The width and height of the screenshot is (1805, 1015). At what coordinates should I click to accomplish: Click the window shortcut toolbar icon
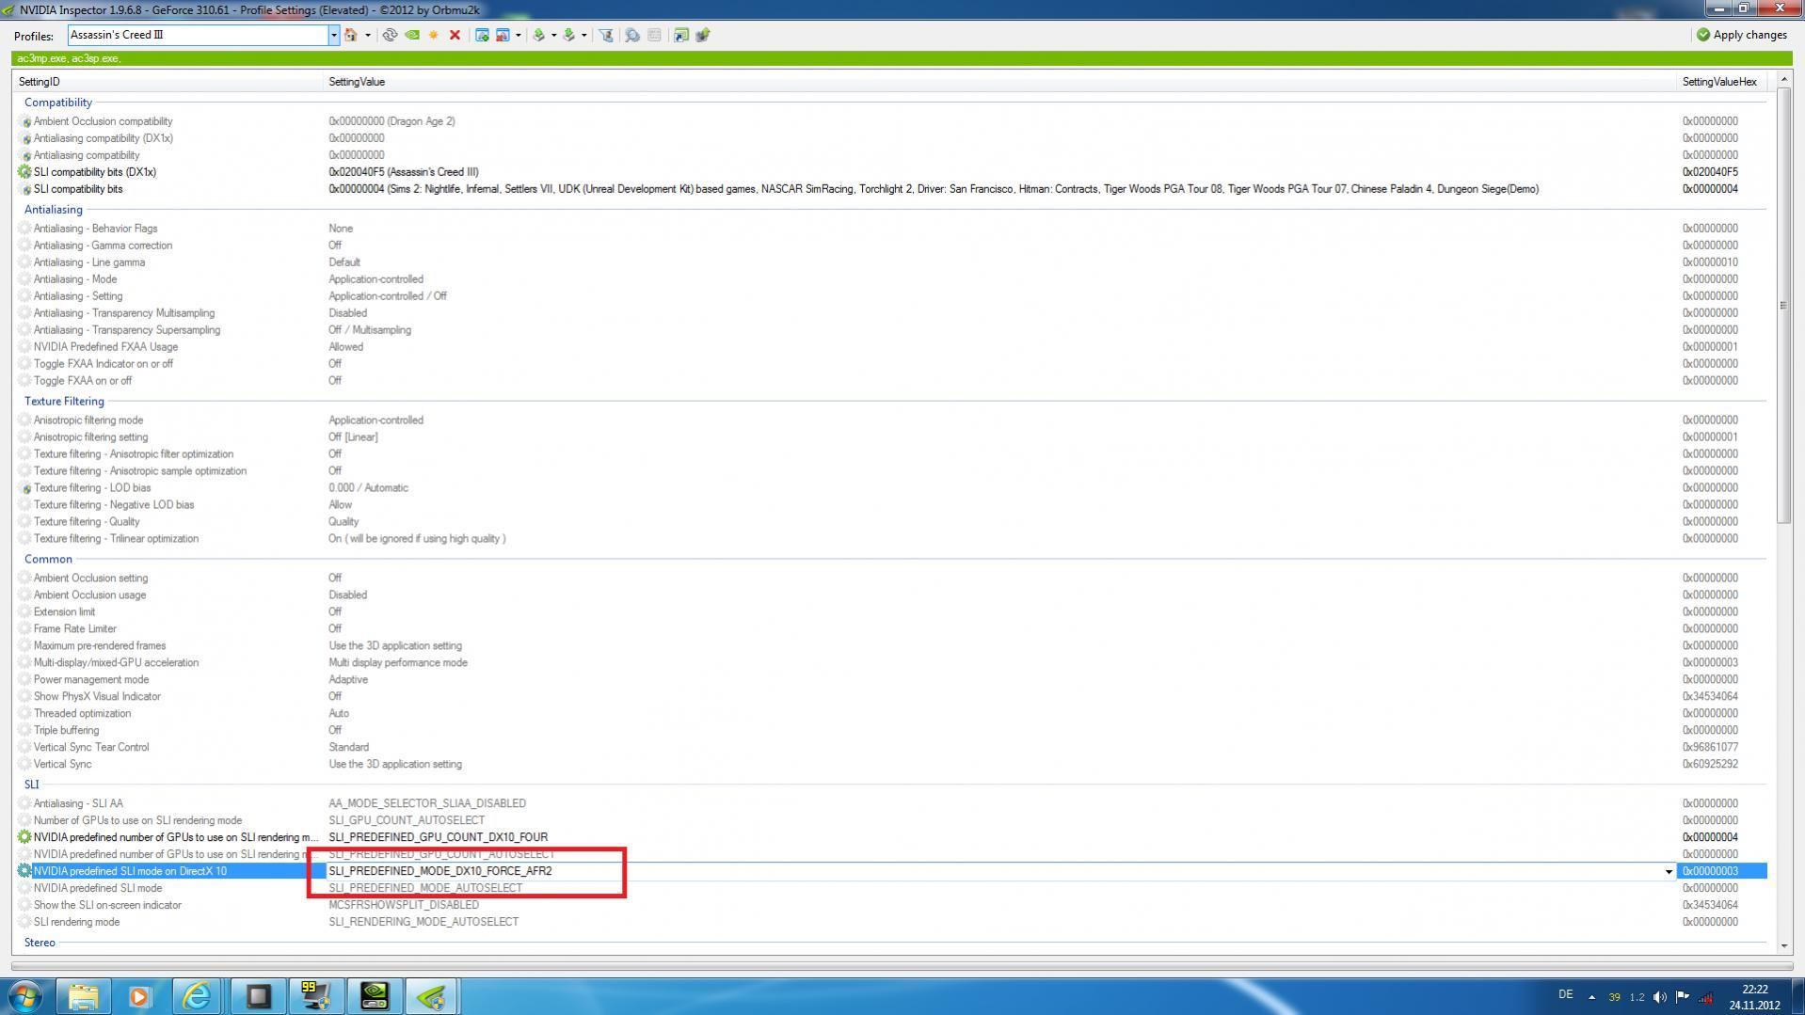(x=680, y=35)
